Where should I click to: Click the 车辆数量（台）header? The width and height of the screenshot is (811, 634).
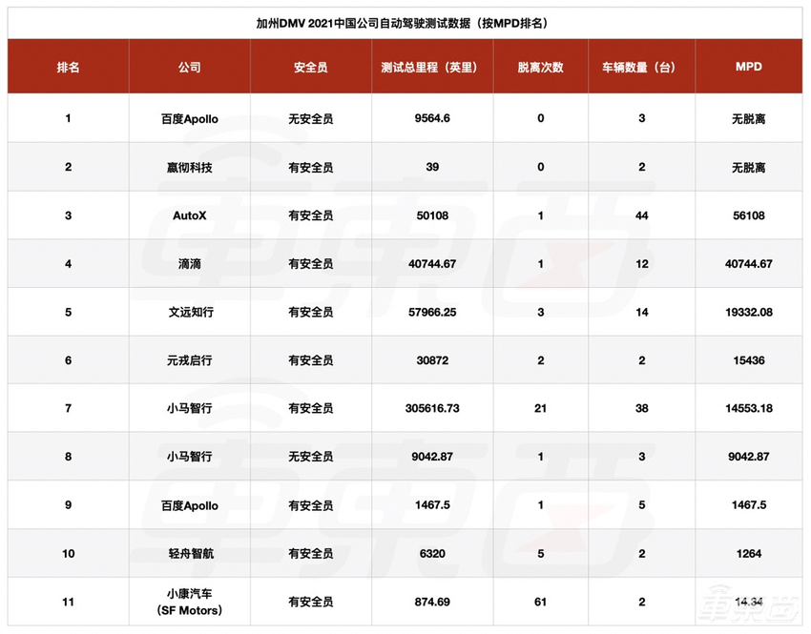click(x=641, y=67)
